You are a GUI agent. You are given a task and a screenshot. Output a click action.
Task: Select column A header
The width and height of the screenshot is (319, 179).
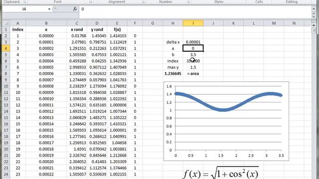tap(18, 23)
